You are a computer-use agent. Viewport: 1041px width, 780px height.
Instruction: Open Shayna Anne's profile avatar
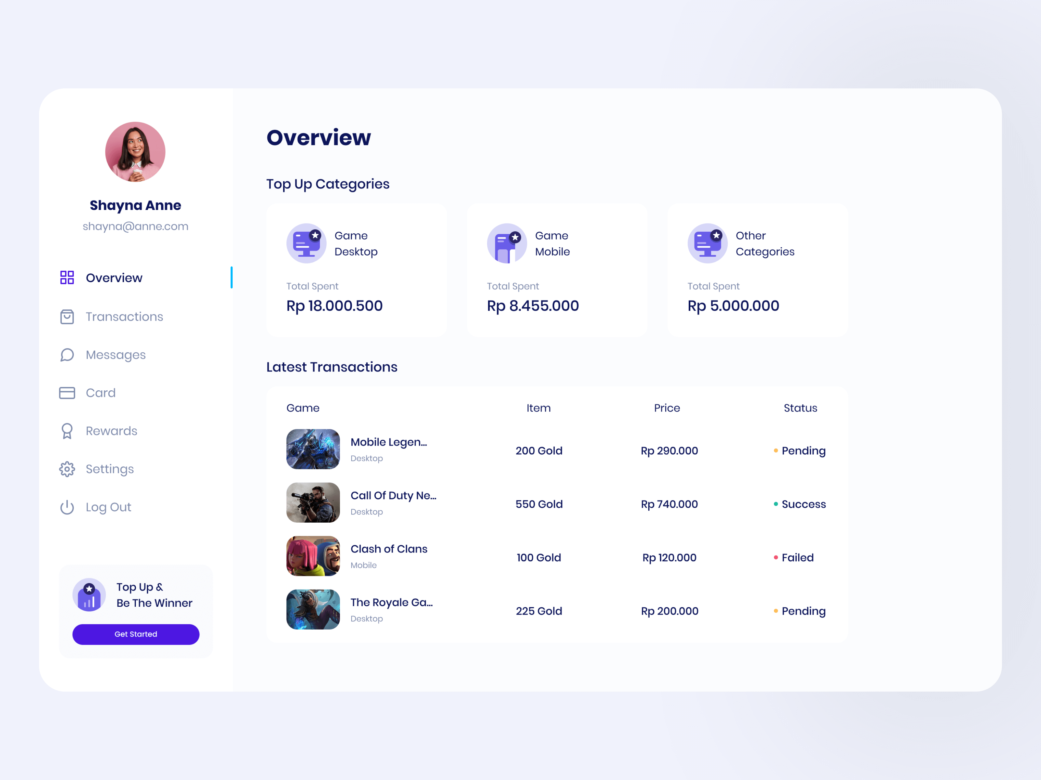pyautogui.click(x=135, y=152)
